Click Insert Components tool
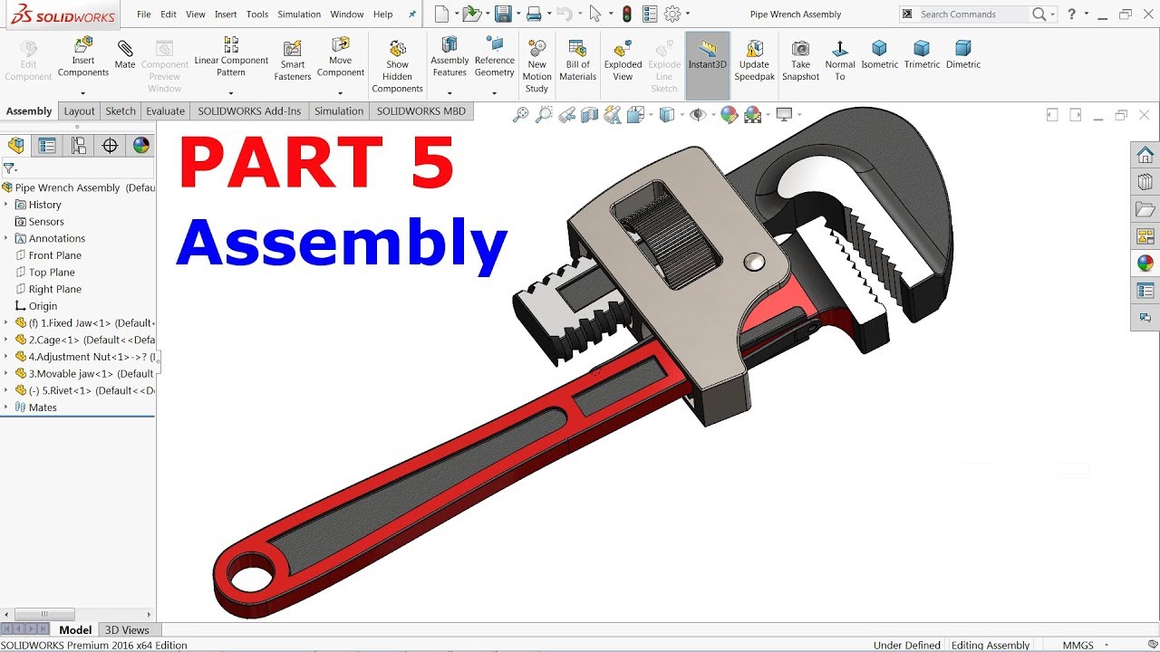Screen dimensions: 1160x652 click(x=83, y=57)
